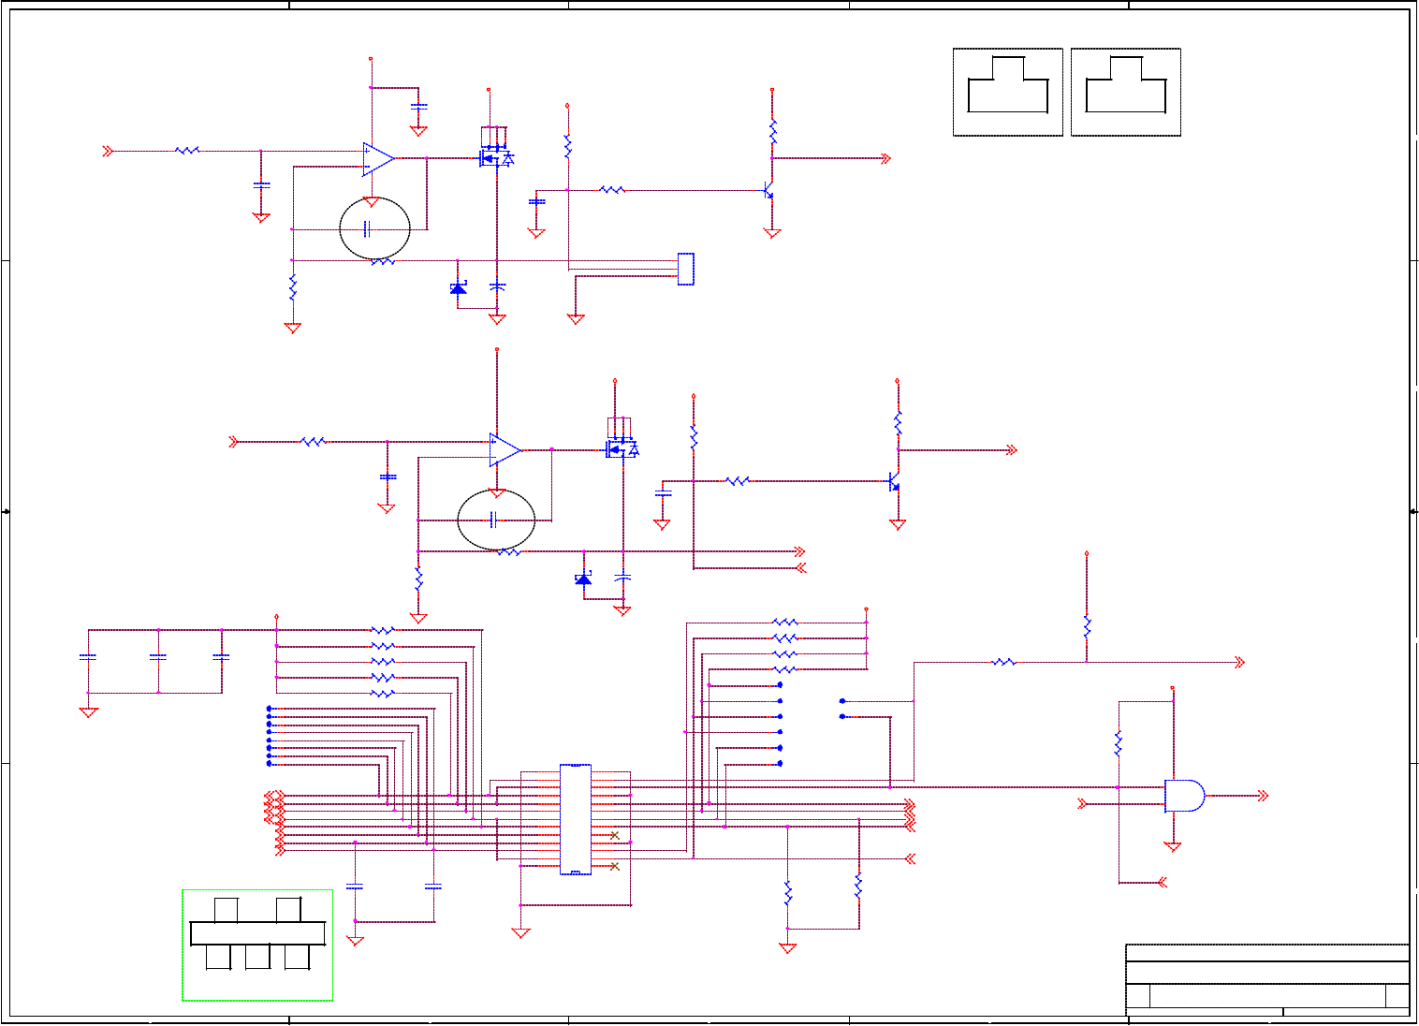This screenshot has width=1419, height=1026.
Task: Select the upper MOSFET symbol
Action: [496, 158]
